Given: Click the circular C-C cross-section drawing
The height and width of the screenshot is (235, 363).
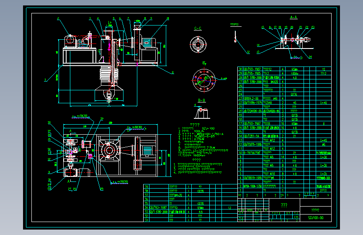Looking at the screenshot, I should 198,44.
